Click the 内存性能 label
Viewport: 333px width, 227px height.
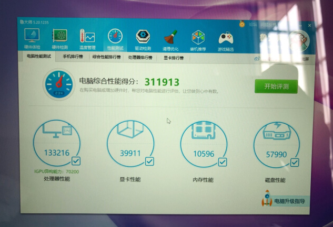203,180
